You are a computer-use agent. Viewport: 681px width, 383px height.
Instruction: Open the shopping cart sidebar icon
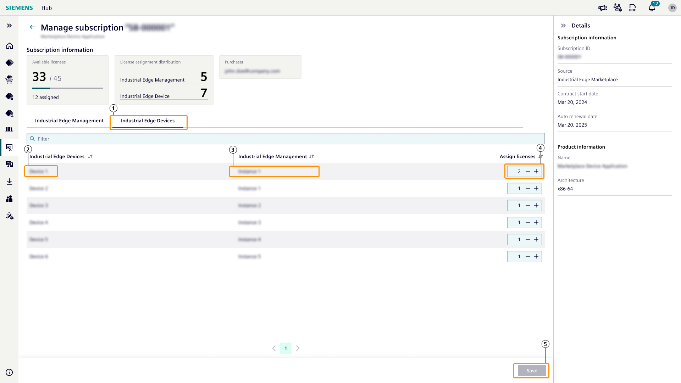[10, 79]
